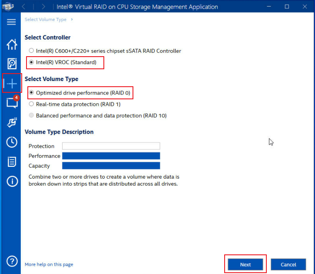This screenshot has height=274, width=315.
Task: Click the Capacity level bar
Action: click(x=111, y=166)
